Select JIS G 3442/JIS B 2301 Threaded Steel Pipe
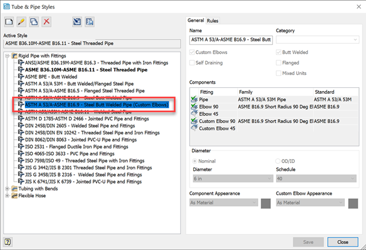 coord(88,168)
